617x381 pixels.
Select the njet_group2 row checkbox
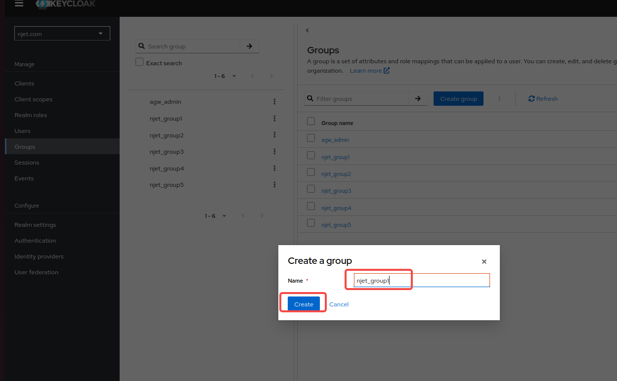pos(311,172)
